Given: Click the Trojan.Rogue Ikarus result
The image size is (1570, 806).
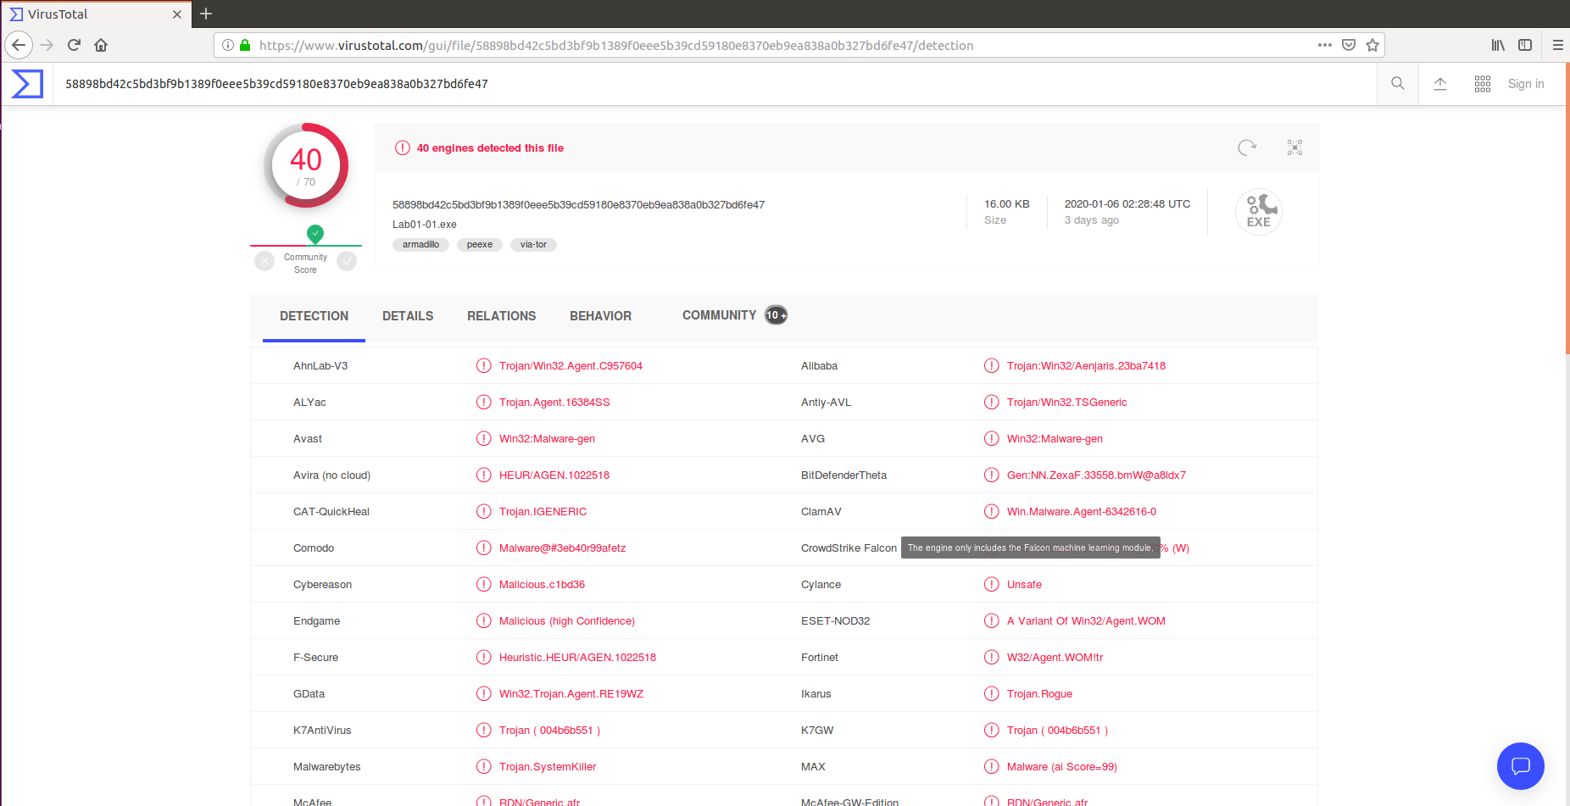Looking at the screenshot, I should (1039, 694).
